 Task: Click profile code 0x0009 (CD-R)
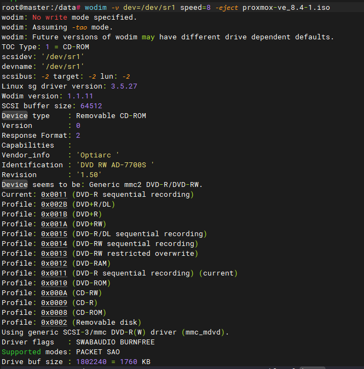pyautogui.click(x=54, y=303)
